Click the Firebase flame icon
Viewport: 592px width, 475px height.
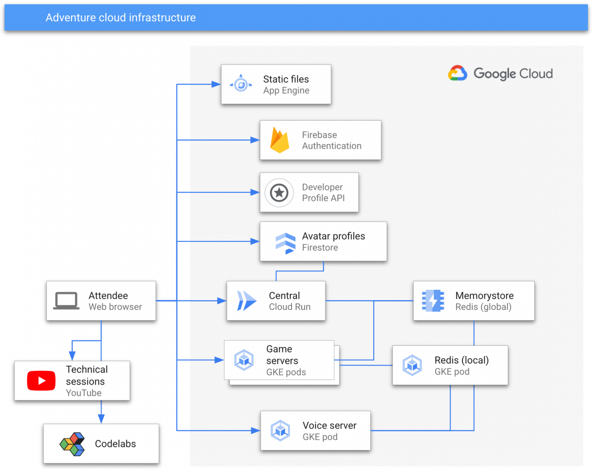point(279,140)
